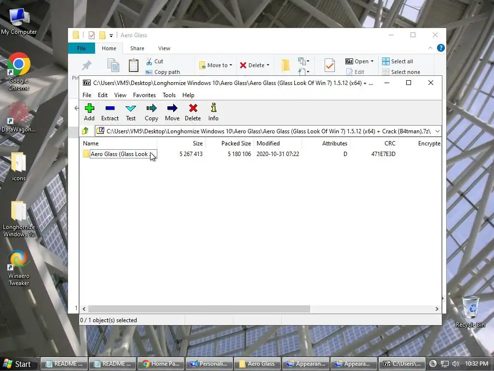494x371 pixels.
Task: Open Google Chrome desktop shortcut
Action: (x=19, y=71)
